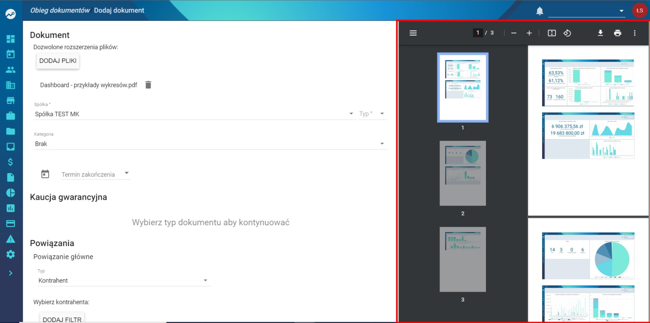
Task: Select page 2 thumbnail in the PDF sidebar
Action: click(x=463, y=173)
